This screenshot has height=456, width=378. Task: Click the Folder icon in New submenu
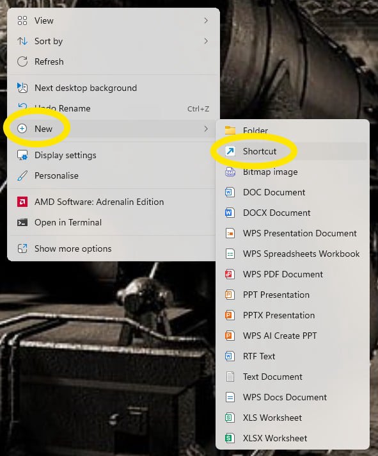[230, 130]
